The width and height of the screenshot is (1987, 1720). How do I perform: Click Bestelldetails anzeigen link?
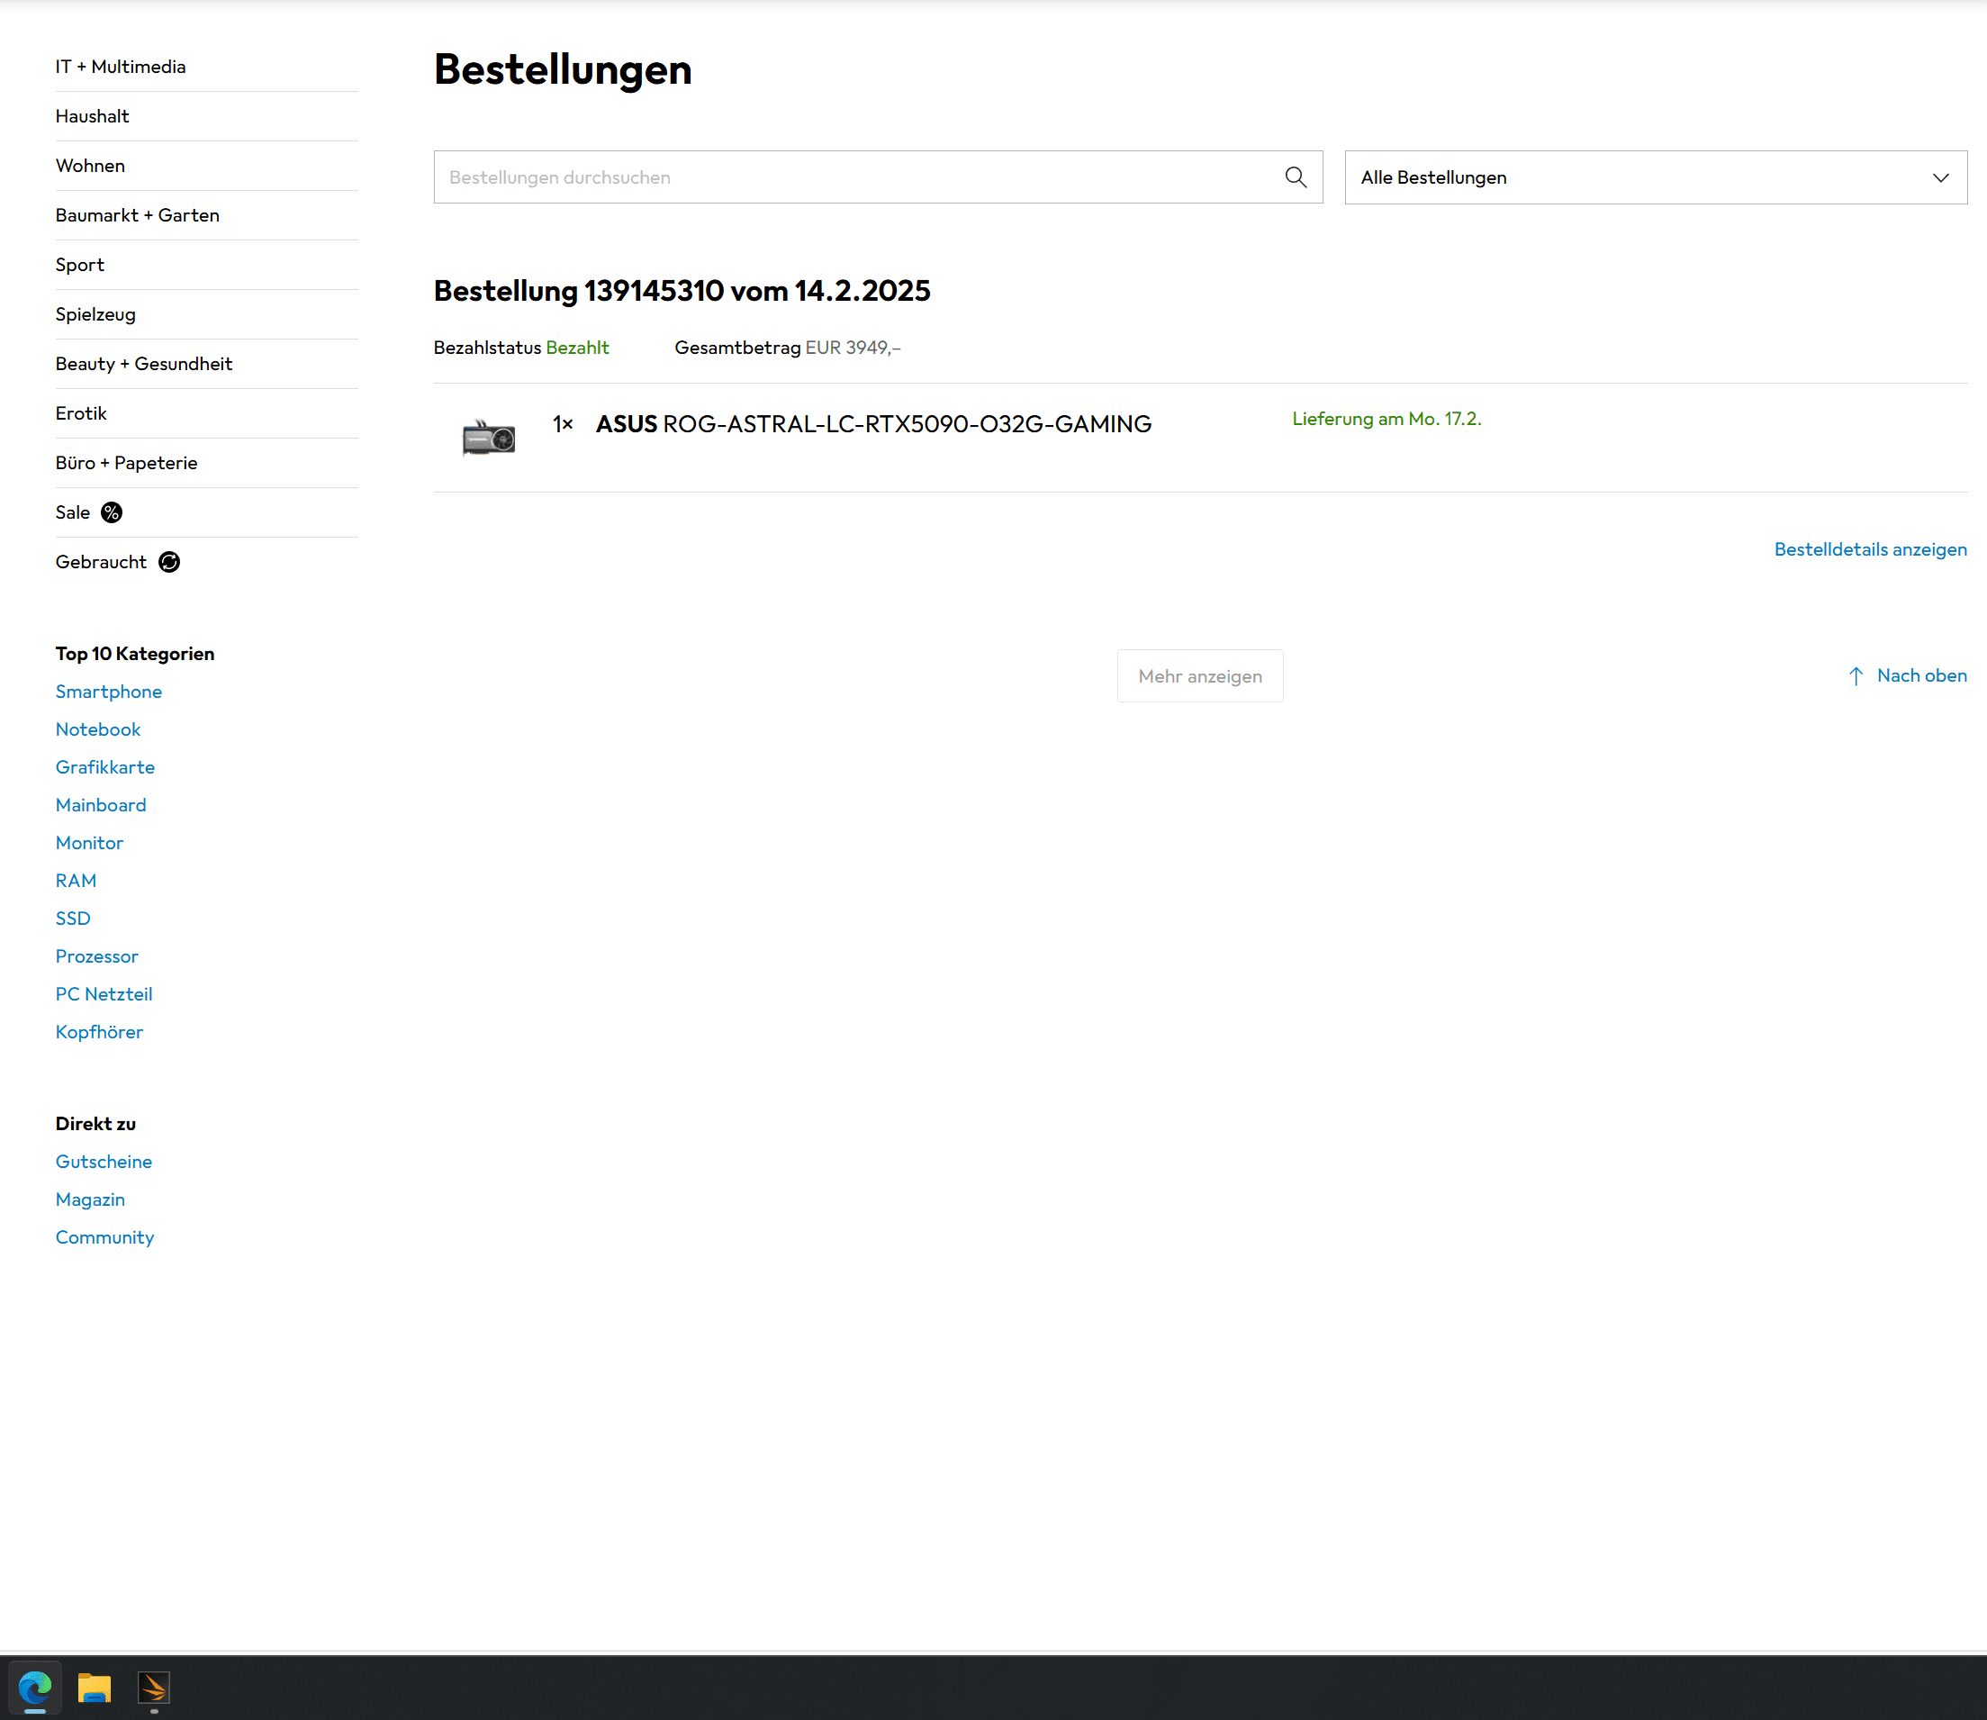(x=1869, y=550)
